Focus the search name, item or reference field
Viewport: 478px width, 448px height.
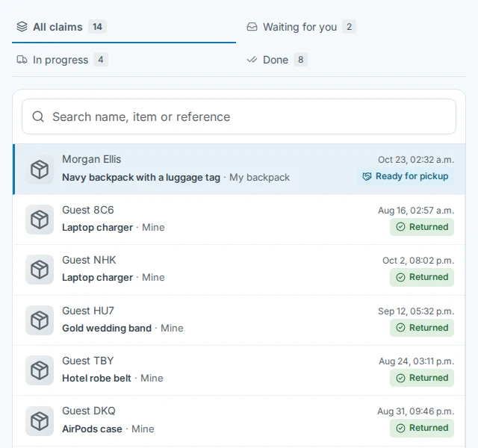(x=239, y=116)
